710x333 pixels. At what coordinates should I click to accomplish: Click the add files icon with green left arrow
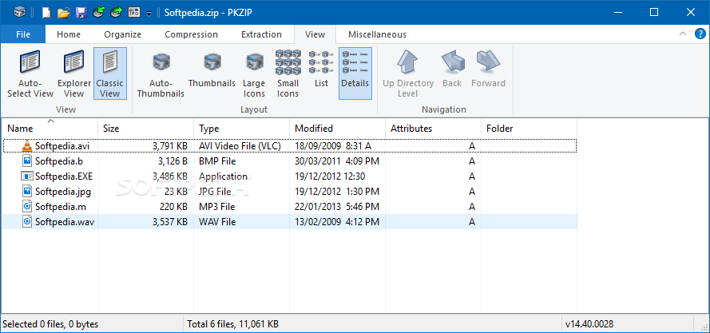coord(99,12)
